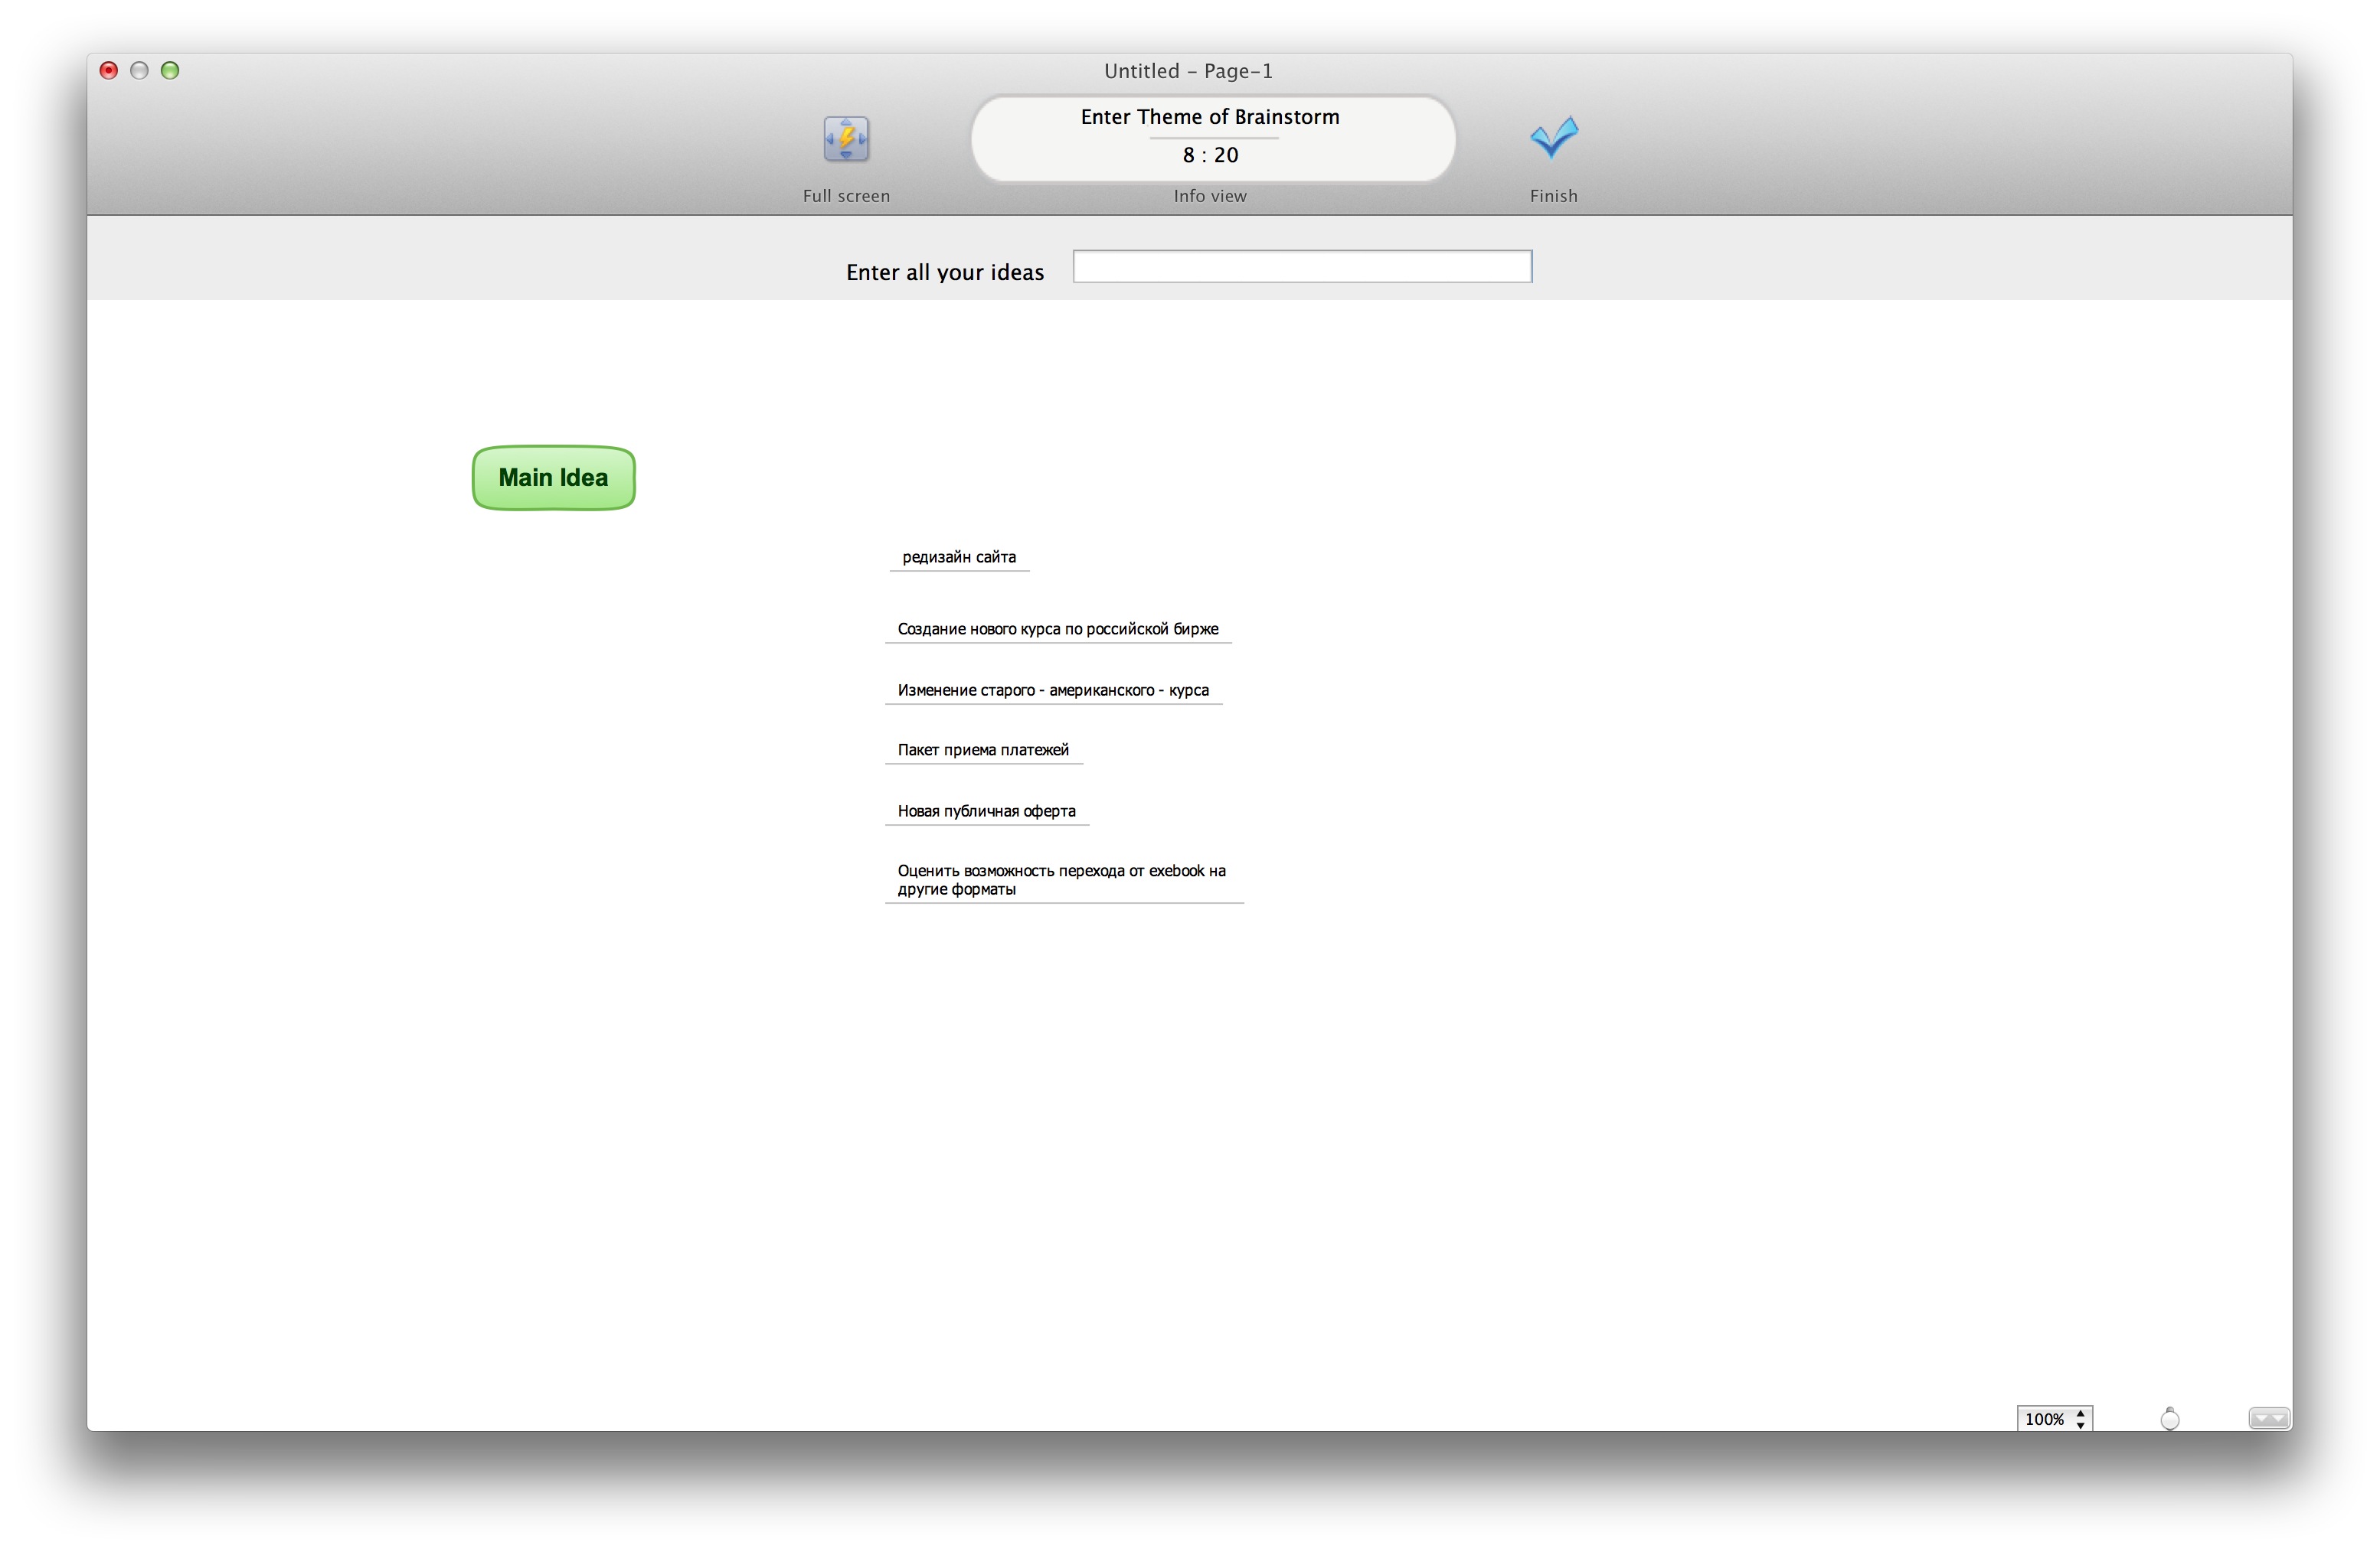The height and width of the screenshot is (1552, 2380).
Task: Click the 8 : 20 brainstorm timer
Action: [x=1210, y=155]
